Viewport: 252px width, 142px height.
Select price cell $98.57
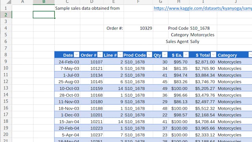(x=179, y=115)
